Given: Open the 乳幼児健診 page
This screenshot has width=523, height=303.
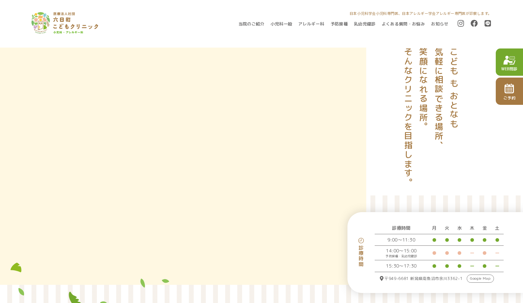Looking at the screenshot, I should coord(364,24).
